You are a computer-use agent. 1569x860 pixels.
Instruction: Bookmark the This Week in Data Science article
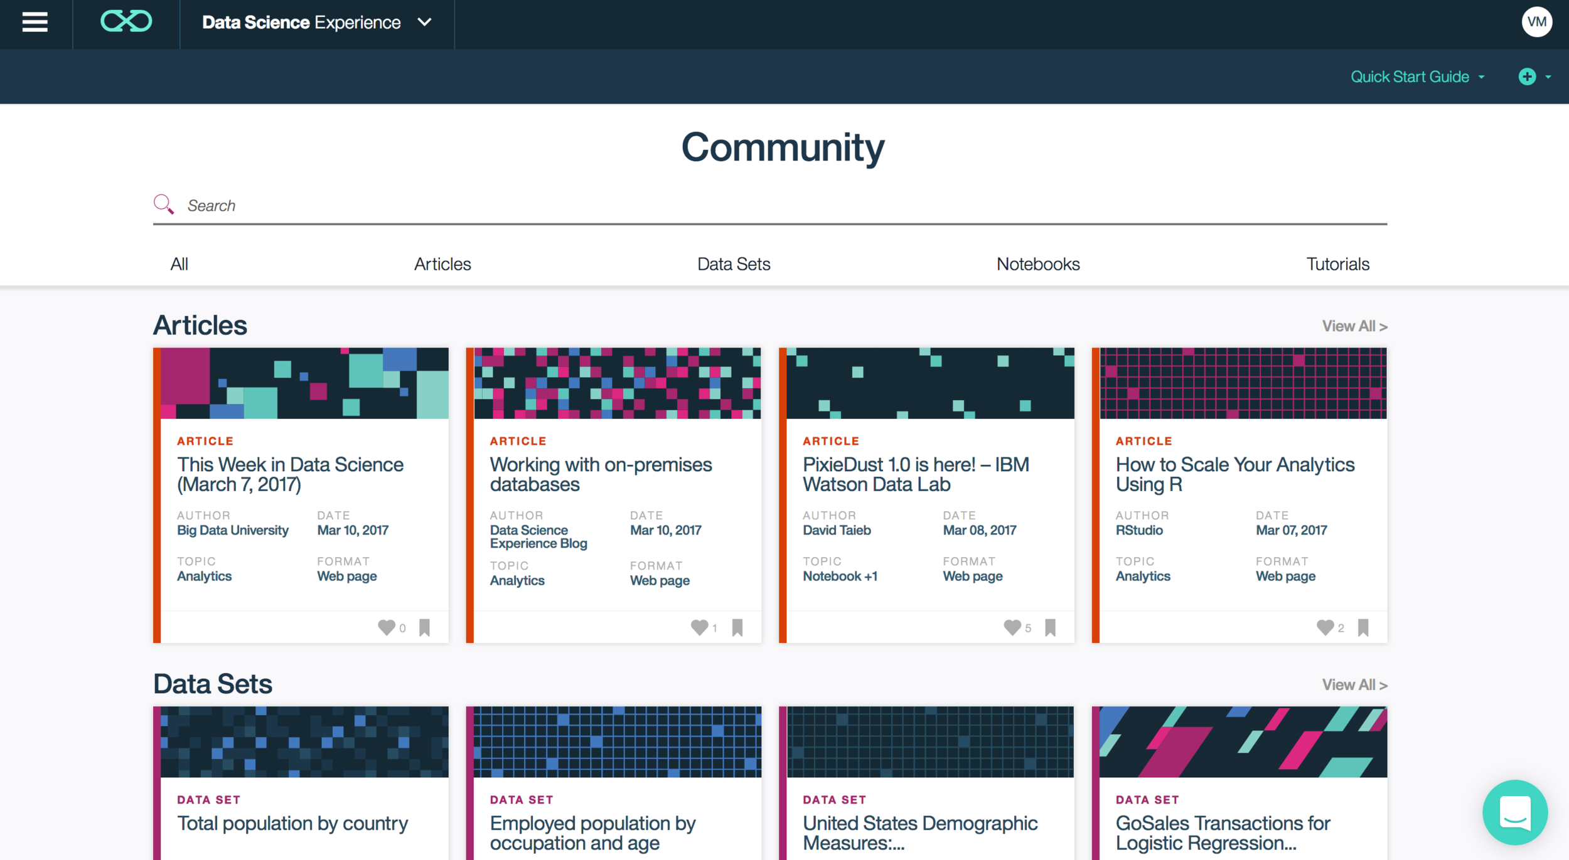point(425,627)
